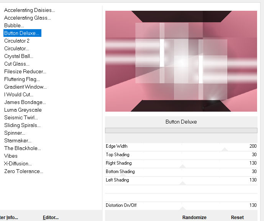Screen dimensions: 264x221
Task: Select Gradient Window filter
Action: [x=25, y=87]
